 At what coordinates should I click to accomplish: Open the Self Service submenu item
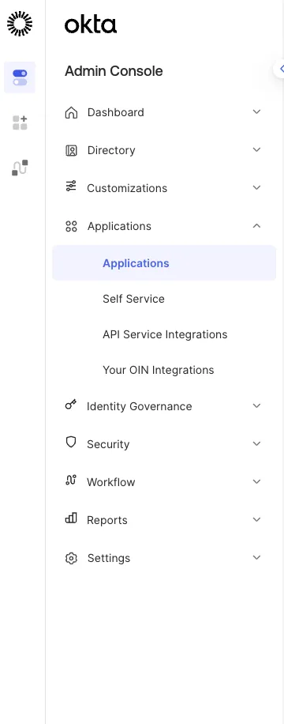tap(133, 299)
